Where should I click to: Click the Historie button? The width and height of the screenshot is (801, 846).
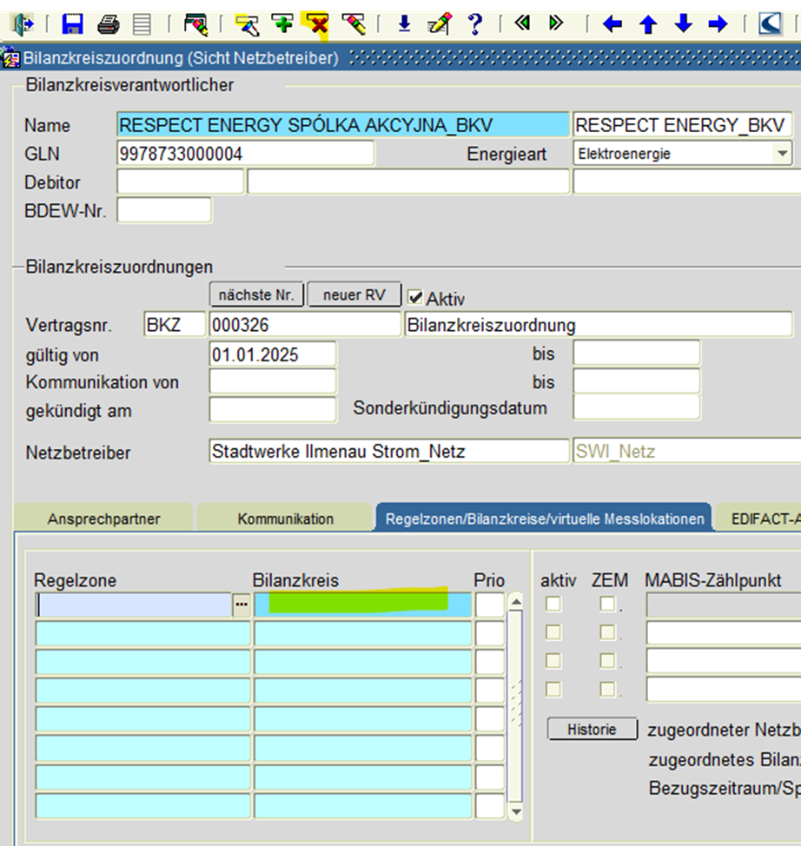pos(592,730)
